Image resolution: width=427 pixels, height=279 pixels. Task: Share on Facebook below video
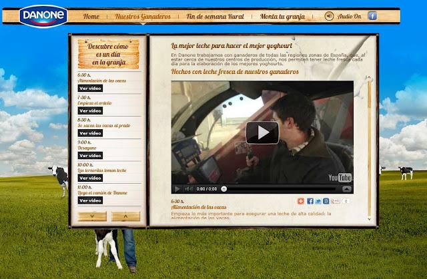[x=310, y=201]
